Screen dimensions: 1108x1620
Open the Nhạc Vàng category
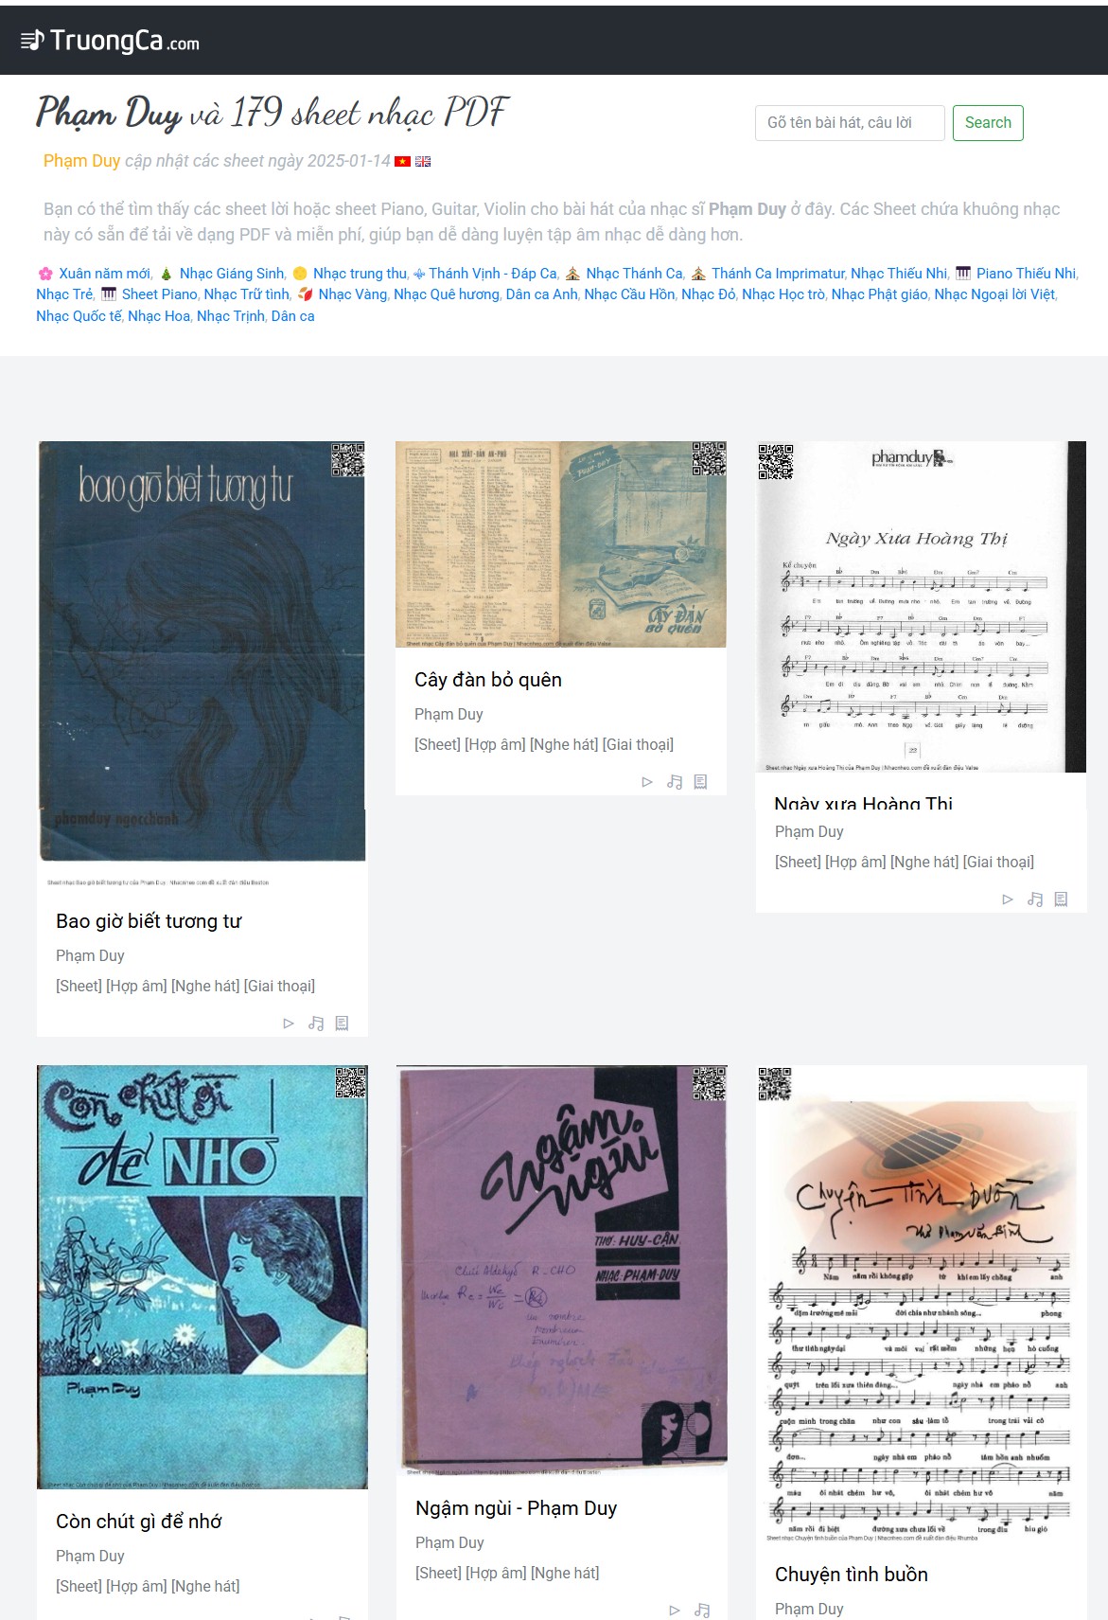tap(352, 294)
